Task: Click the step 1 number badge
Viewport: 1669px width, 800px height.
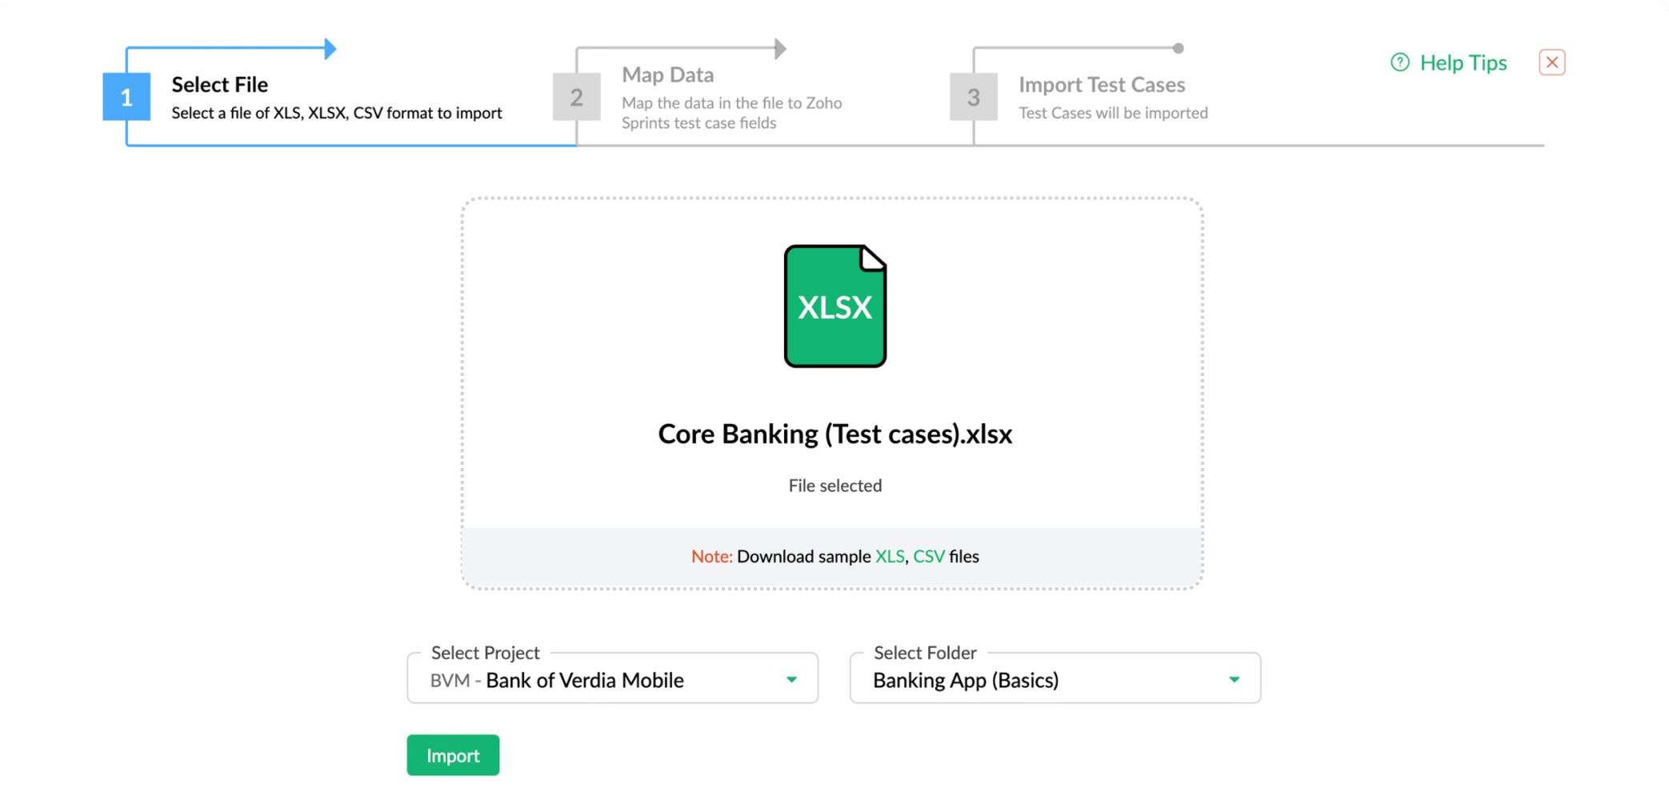Action: (x=126, y=97)
